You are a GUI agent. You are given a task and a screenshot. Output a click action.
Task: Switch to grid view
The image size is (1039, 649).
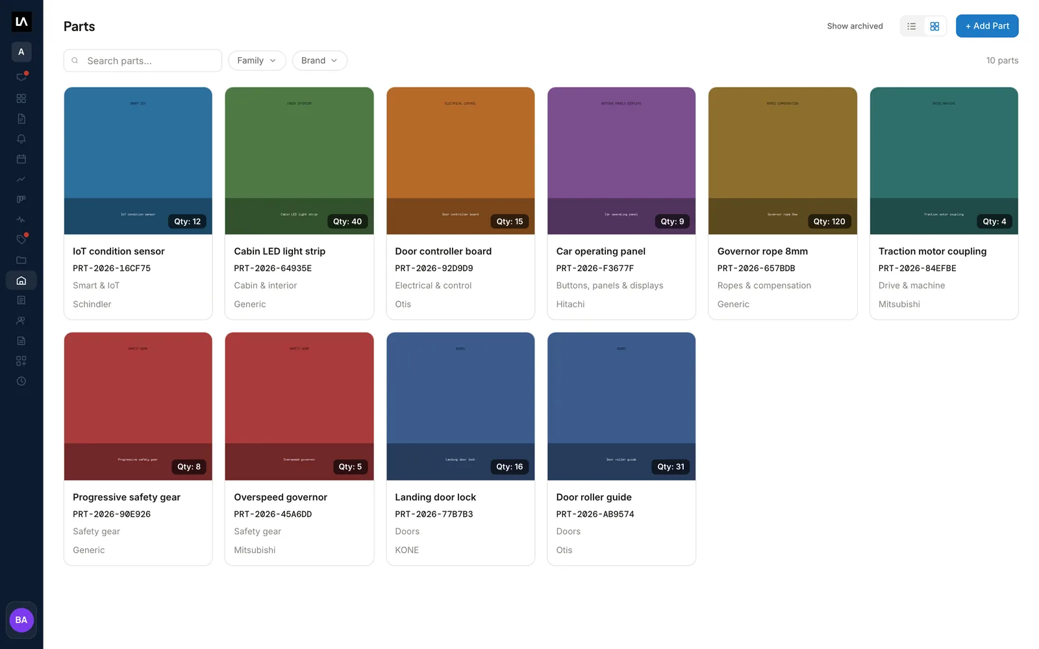pos(934,27)
